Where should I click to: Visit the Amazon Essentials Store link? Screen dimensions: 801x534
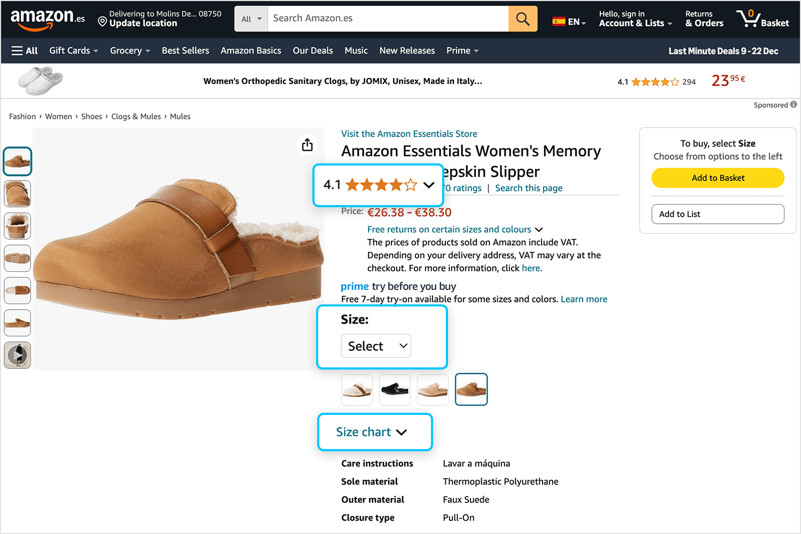coord(409,134)
